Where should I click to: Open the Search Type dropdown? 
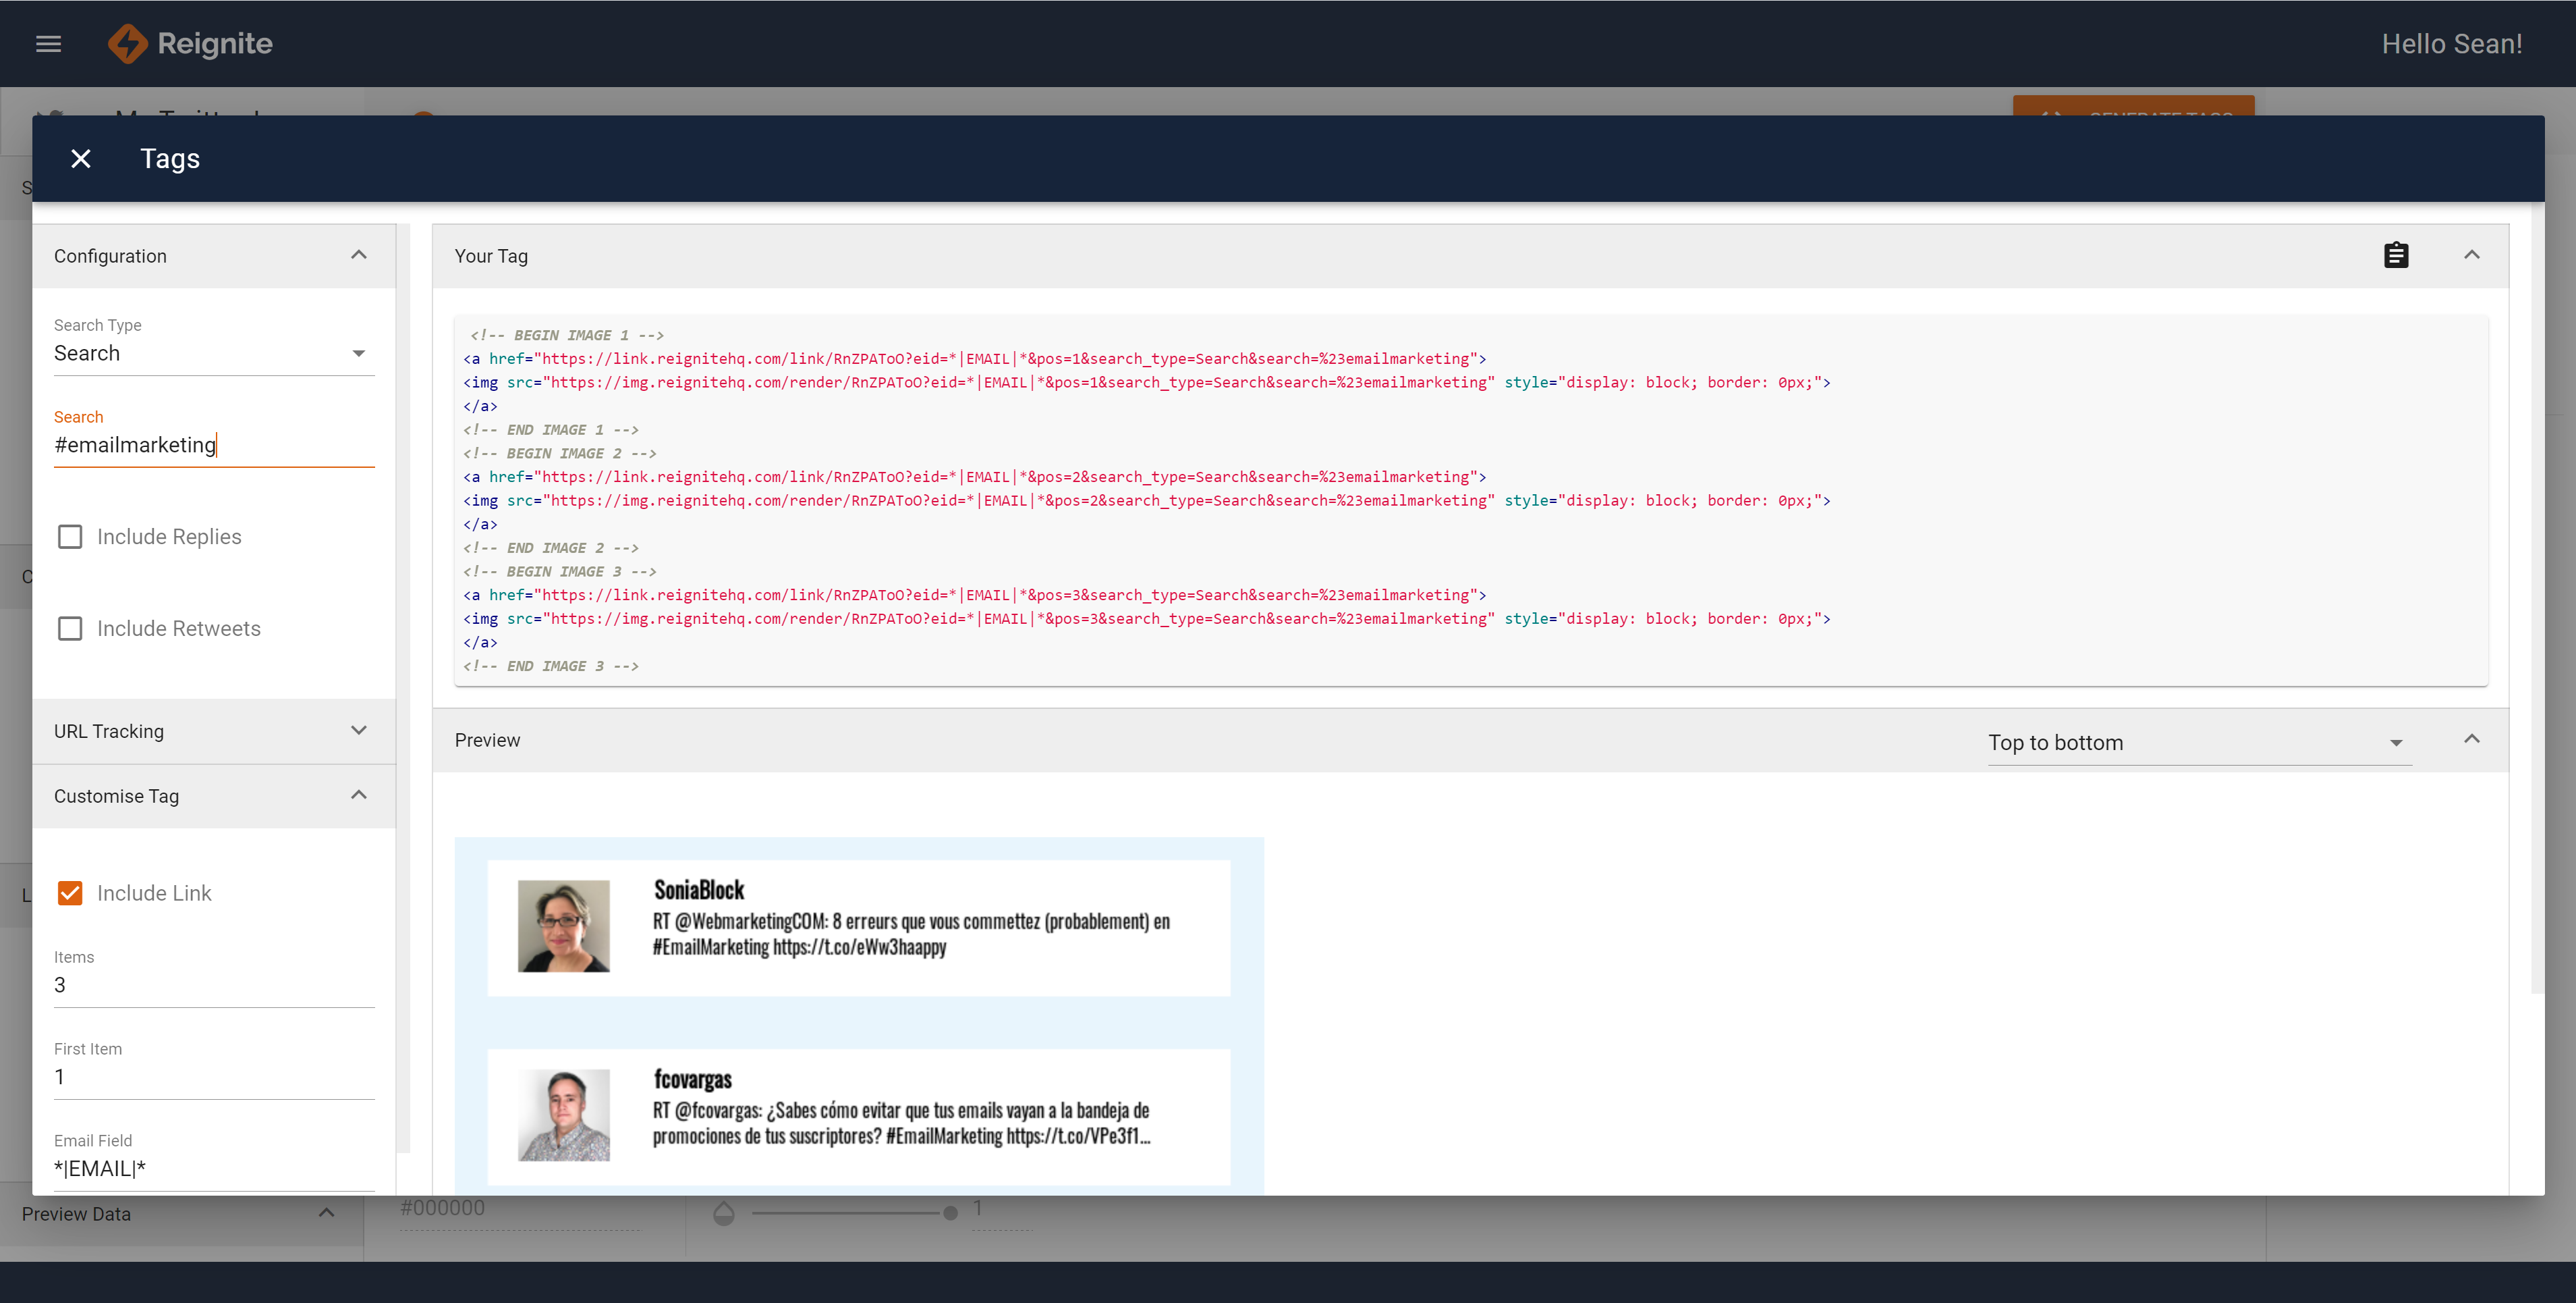tap(213, 353)
